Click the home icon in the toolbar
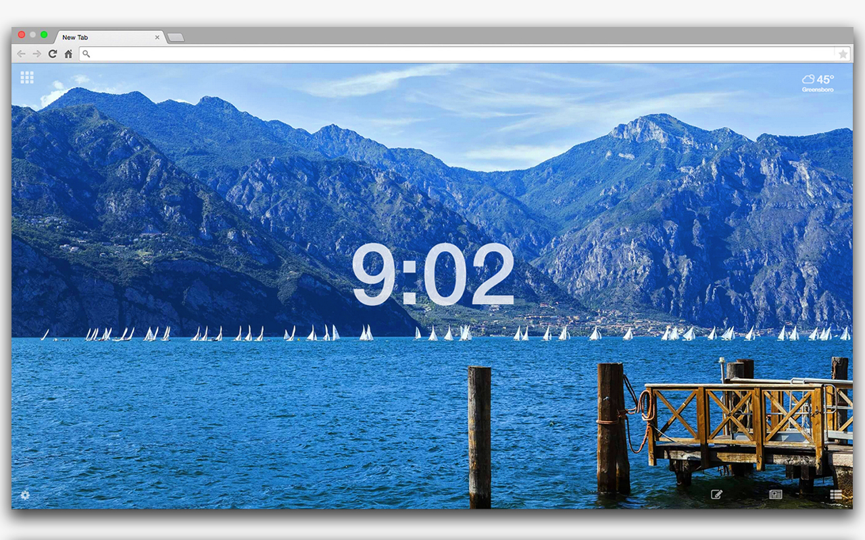Screen dimensions: 865x540 (x=68, y=53)
